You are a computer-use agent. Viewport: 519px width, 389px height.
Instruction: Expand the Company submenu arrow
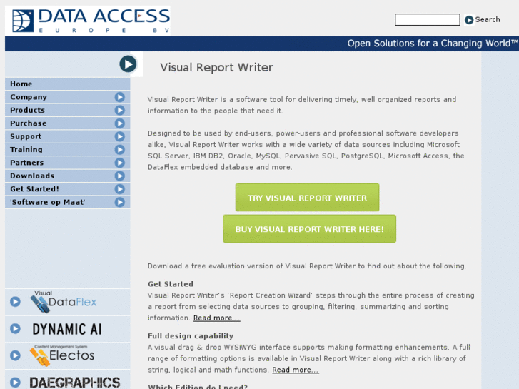(119, 97)
